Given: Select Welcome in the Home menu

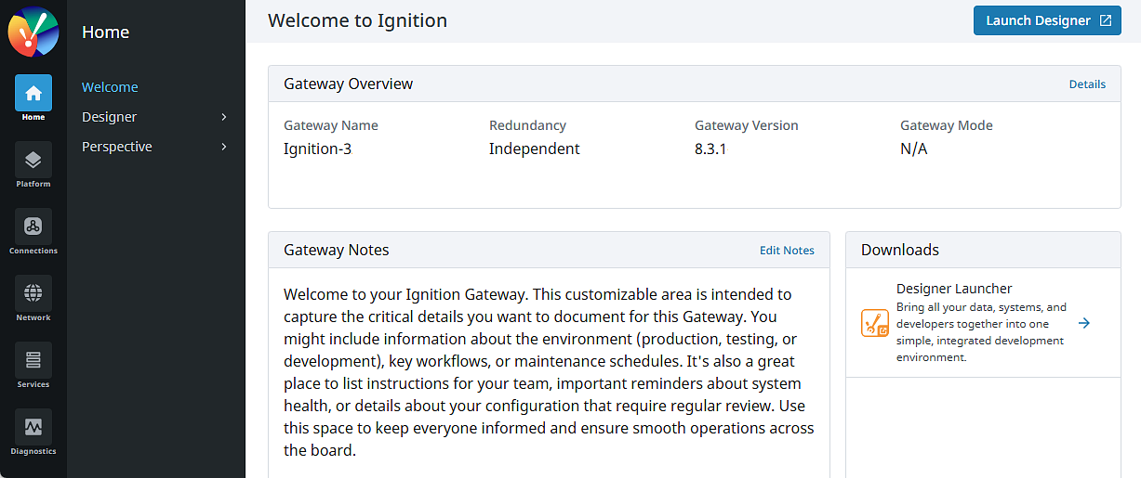Looking at the screenshot, I should [110, 87].
